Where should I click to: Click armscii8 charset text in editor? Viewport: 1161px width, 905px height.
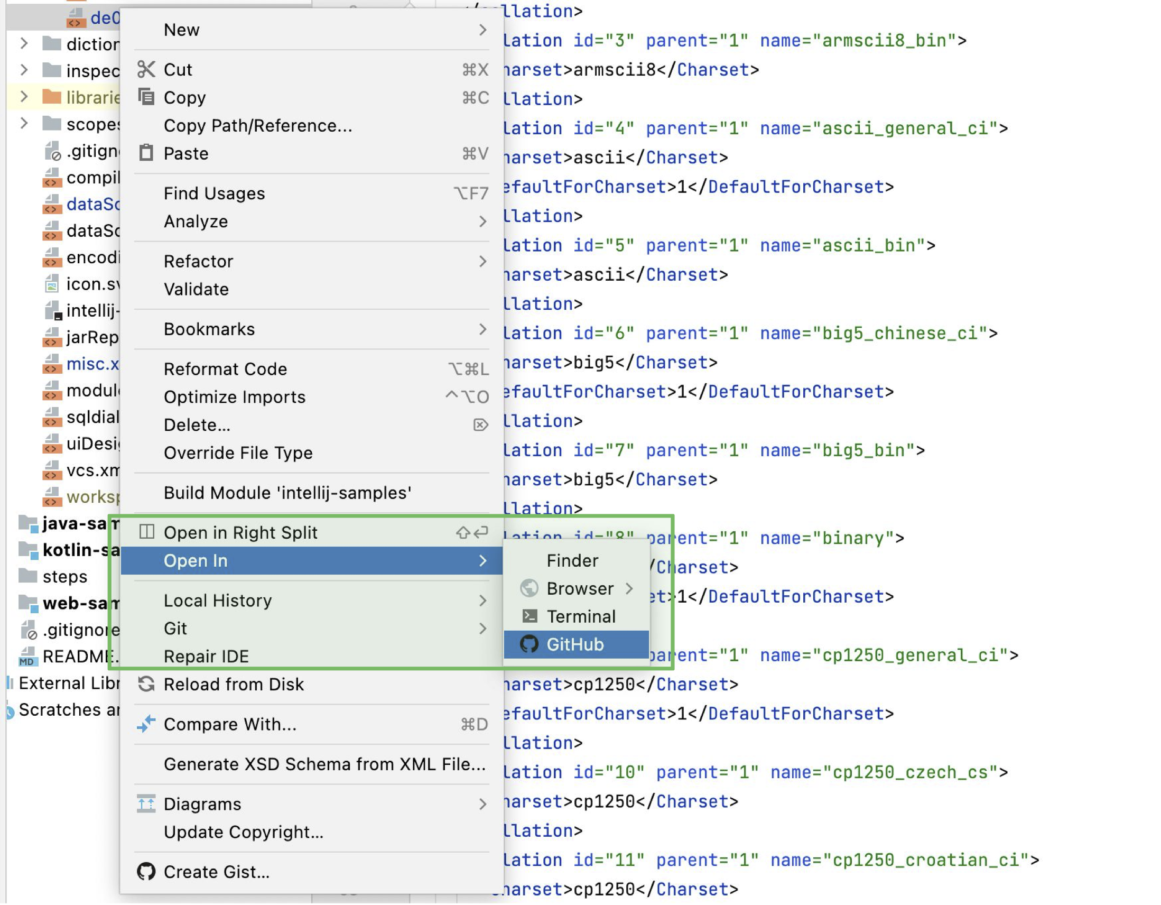pyautogui.click(x=615, y=70)
